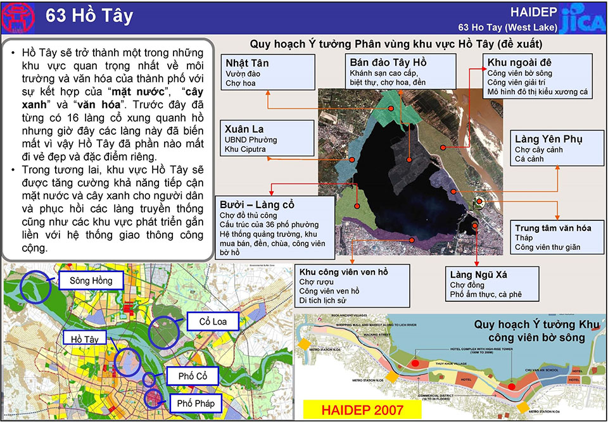Select the "Làng Yên Phụ" box title
The height and width of the screenshot is (422, 608).
(x=548, y=139)
